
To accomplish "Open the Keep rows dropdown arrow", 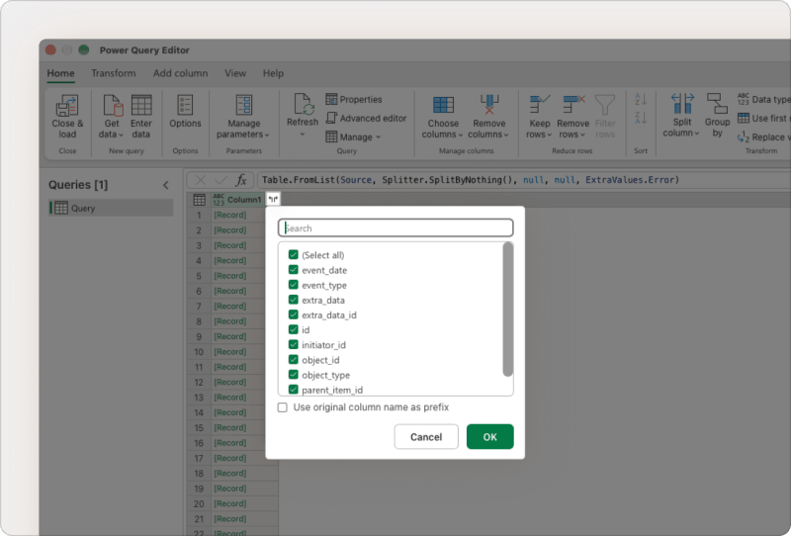I will click(549, 134).
